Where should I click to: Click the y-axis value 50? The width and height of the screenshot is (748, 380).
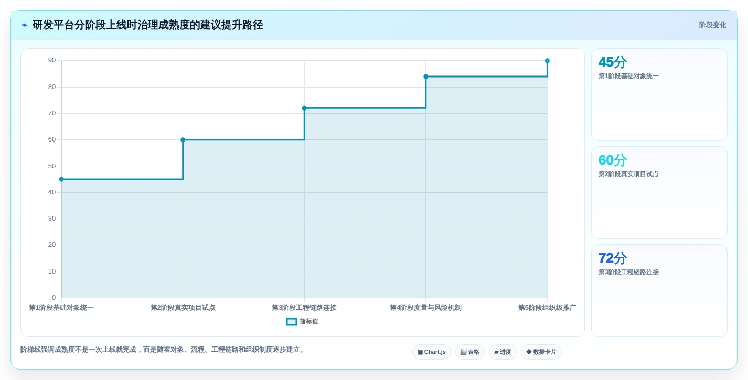52,166
